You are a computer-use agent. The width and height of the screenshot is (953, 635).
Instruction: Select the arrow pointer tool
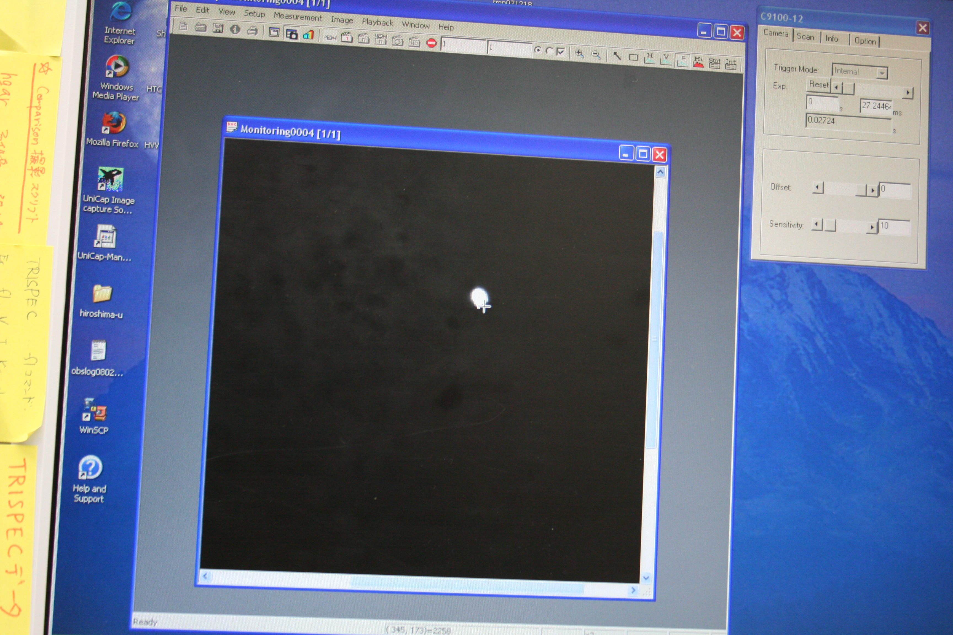pyautogui.click(x=617, y=56)
